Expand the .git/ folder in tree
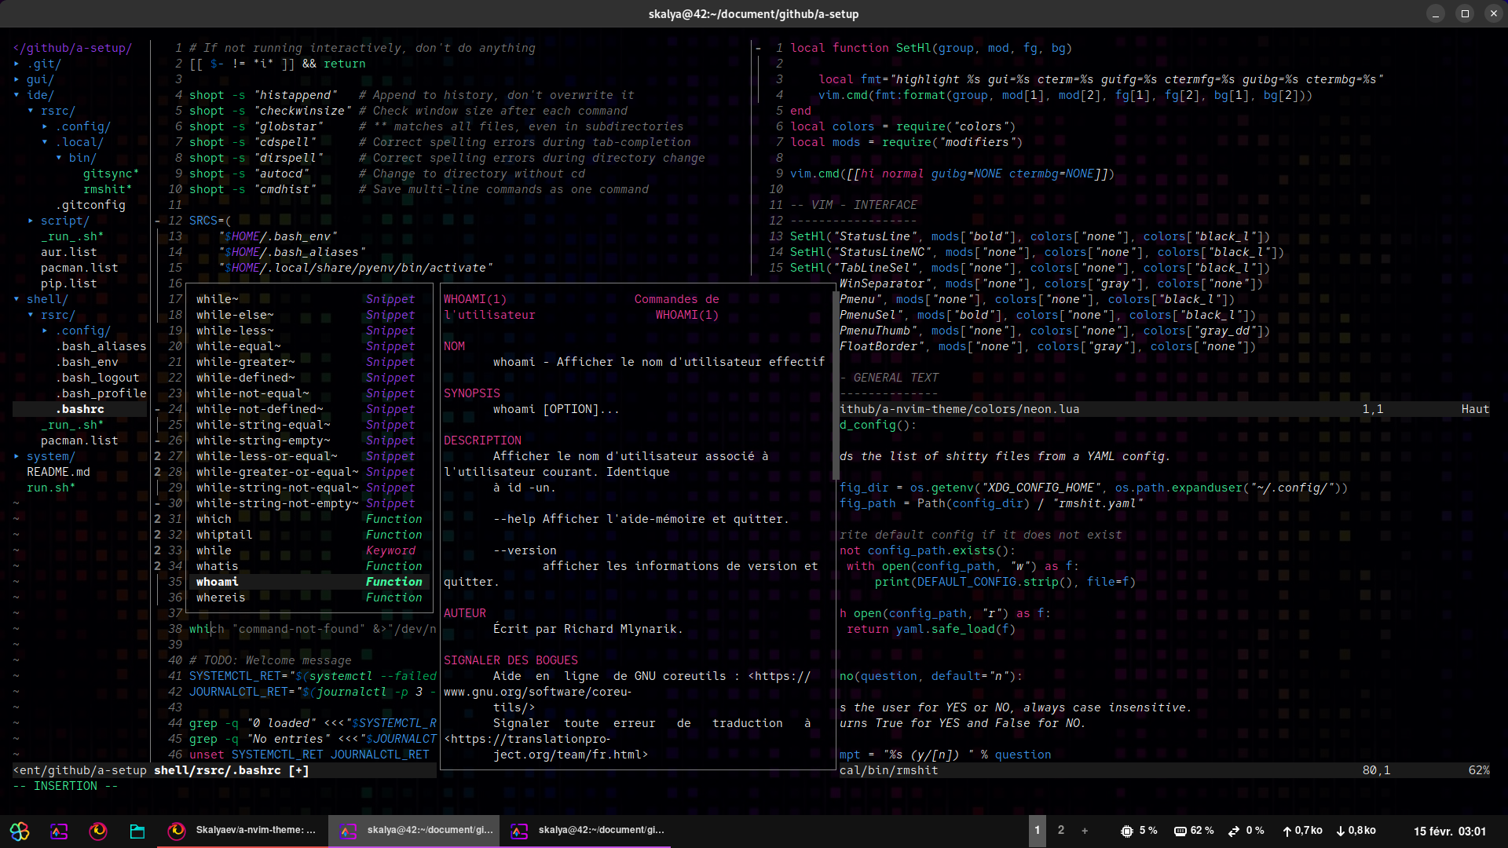The width and height of the screenshot is (1508, 848). (43, 64)
